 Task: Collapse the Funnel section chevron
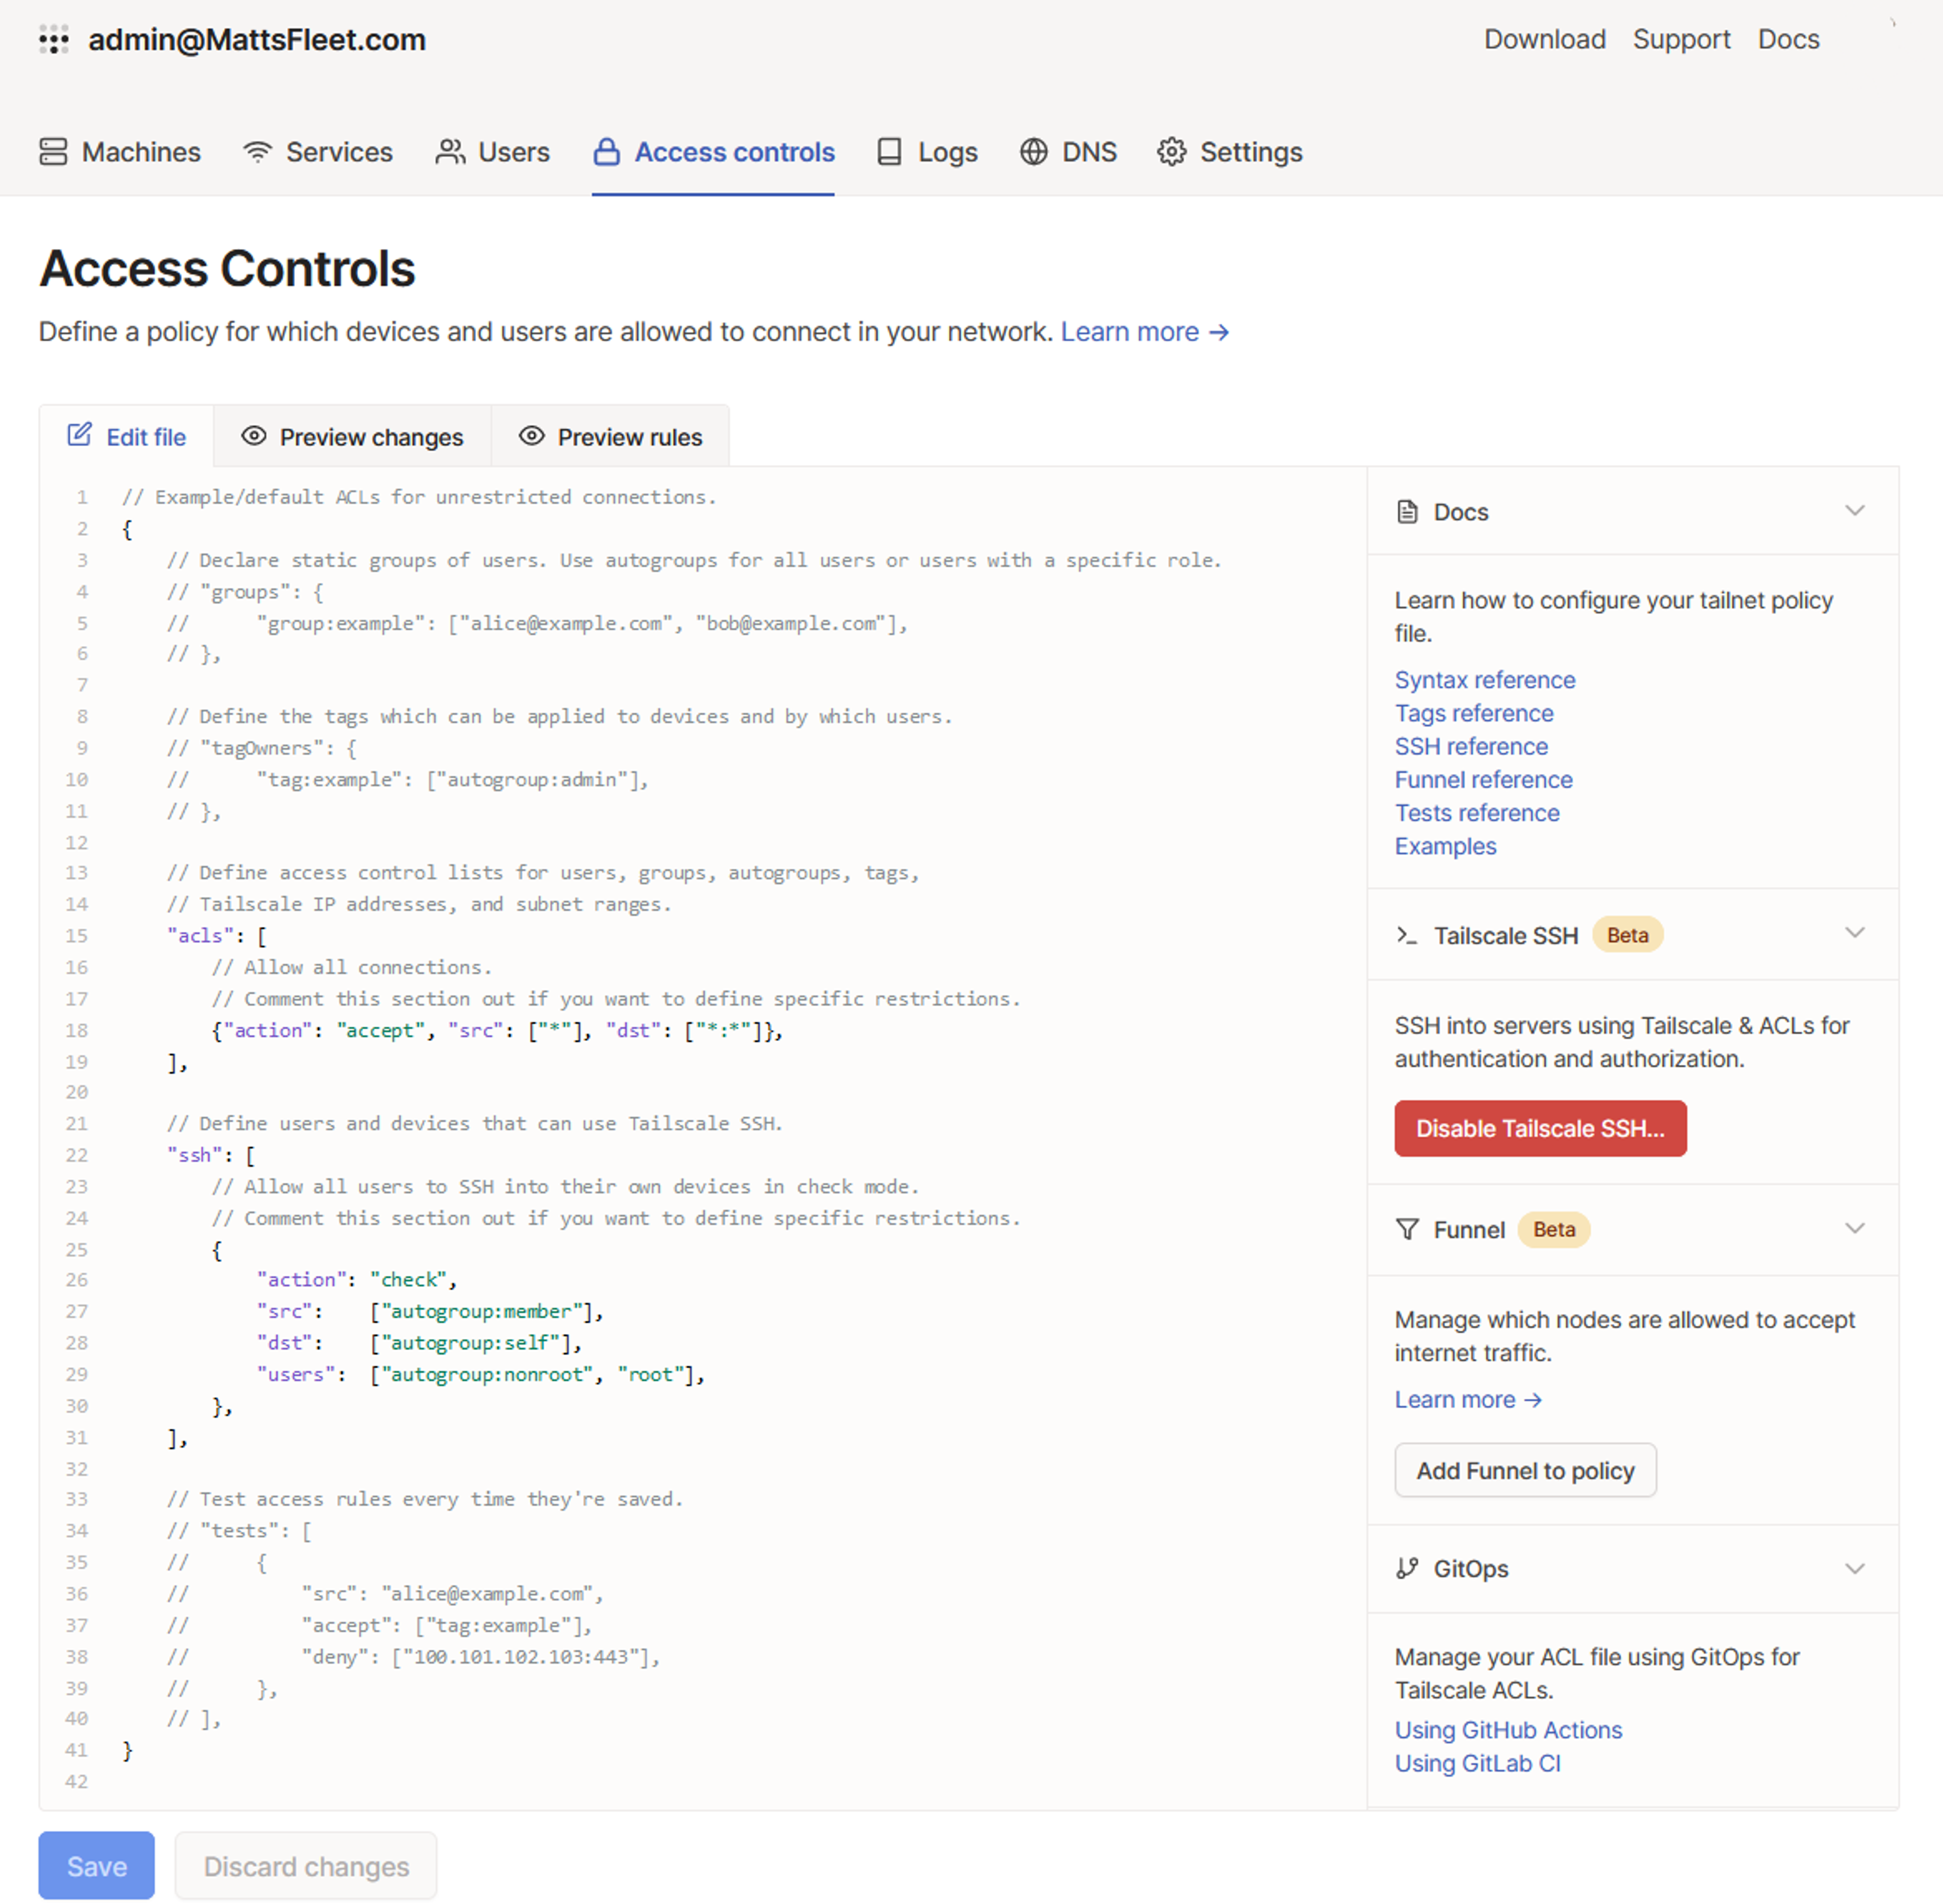coord(1854,1228)
